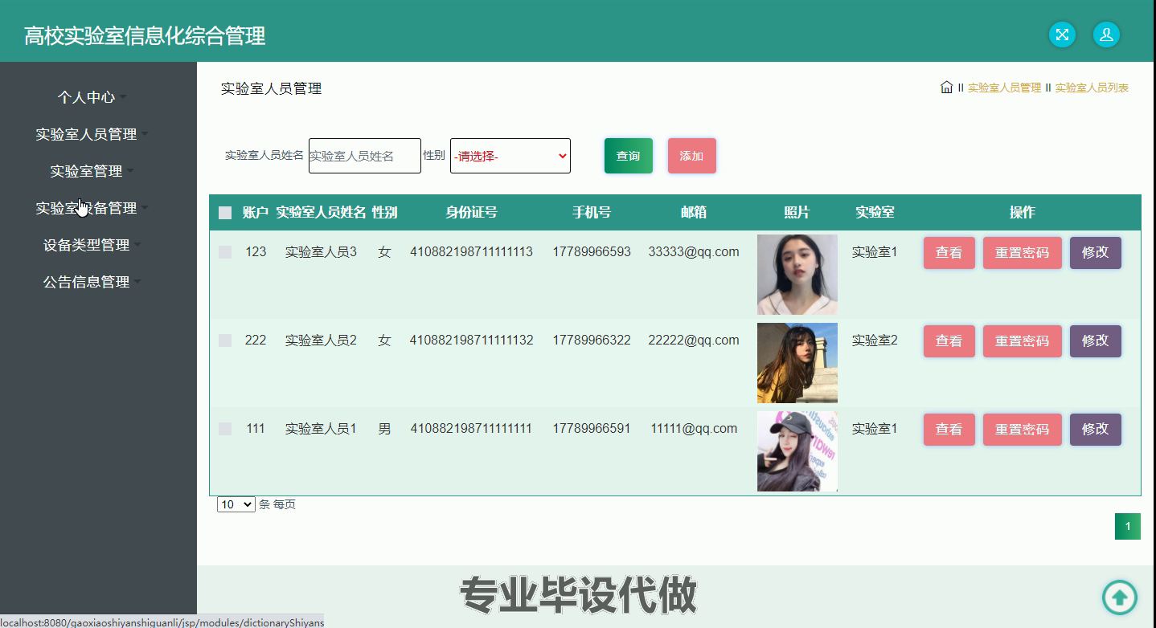The width and height of the screenshot is (1156, 628).
Task: Click breadcrumb link 实验室人员列表
Action: tap(1092, 88)
